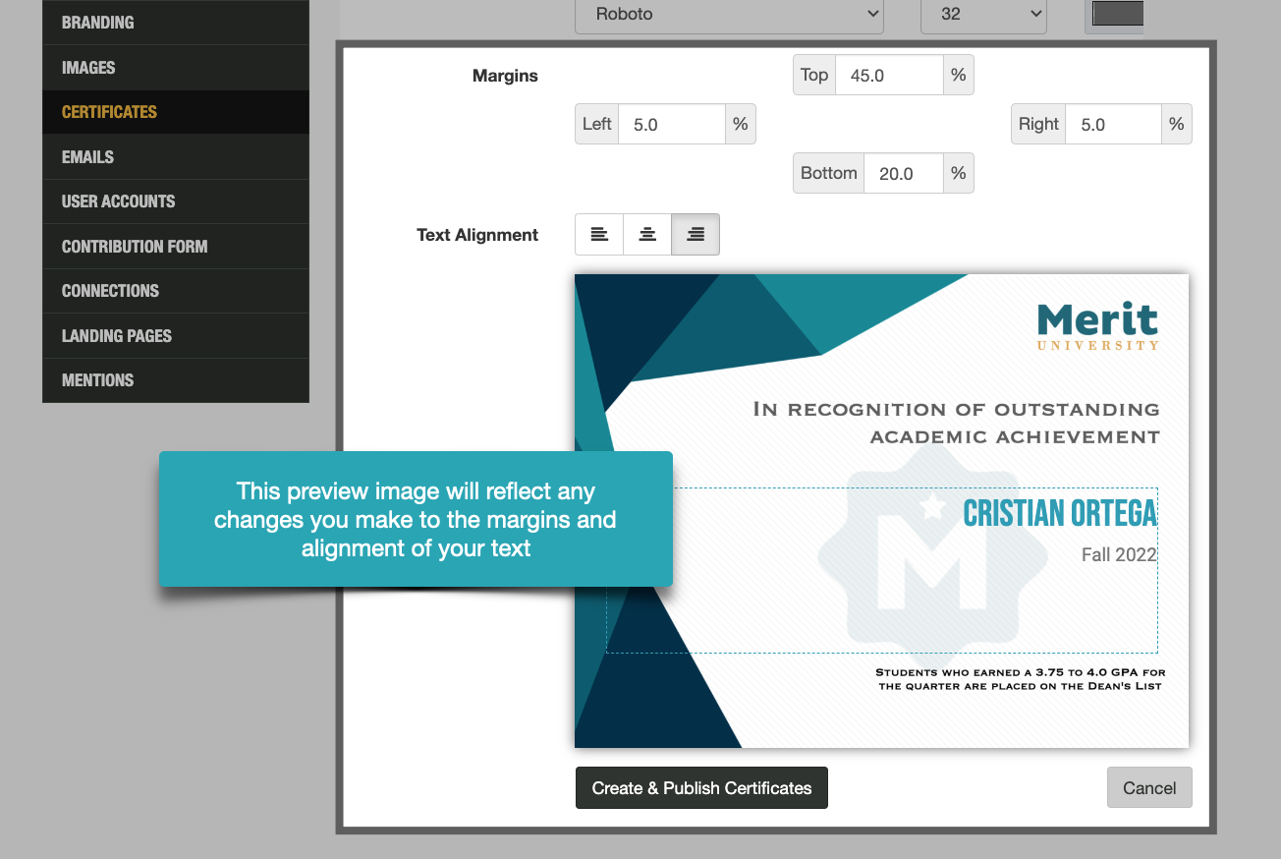Select the center text alignment icon
This screenshot has width=1281, height=859.
pyautogui.click(x=646, y=234)
